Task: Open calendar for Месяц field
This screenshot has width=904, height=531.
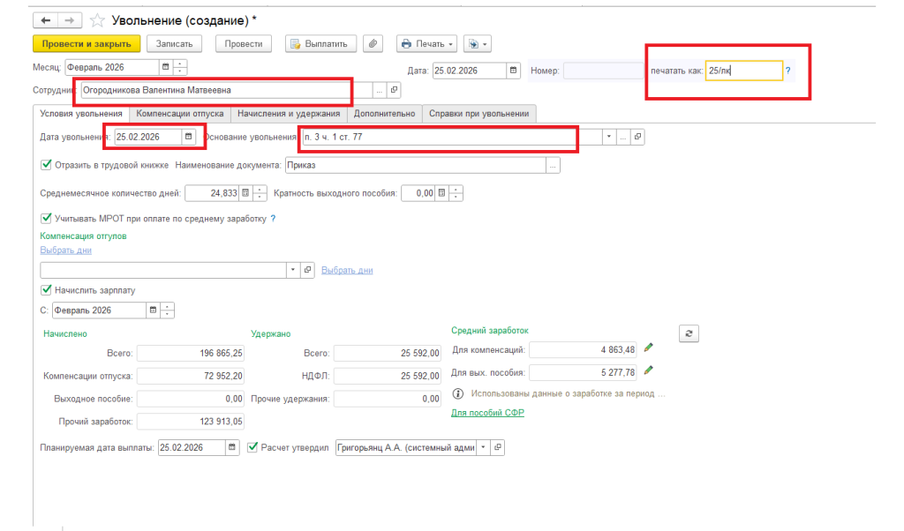Action: [x=165, y=67]
